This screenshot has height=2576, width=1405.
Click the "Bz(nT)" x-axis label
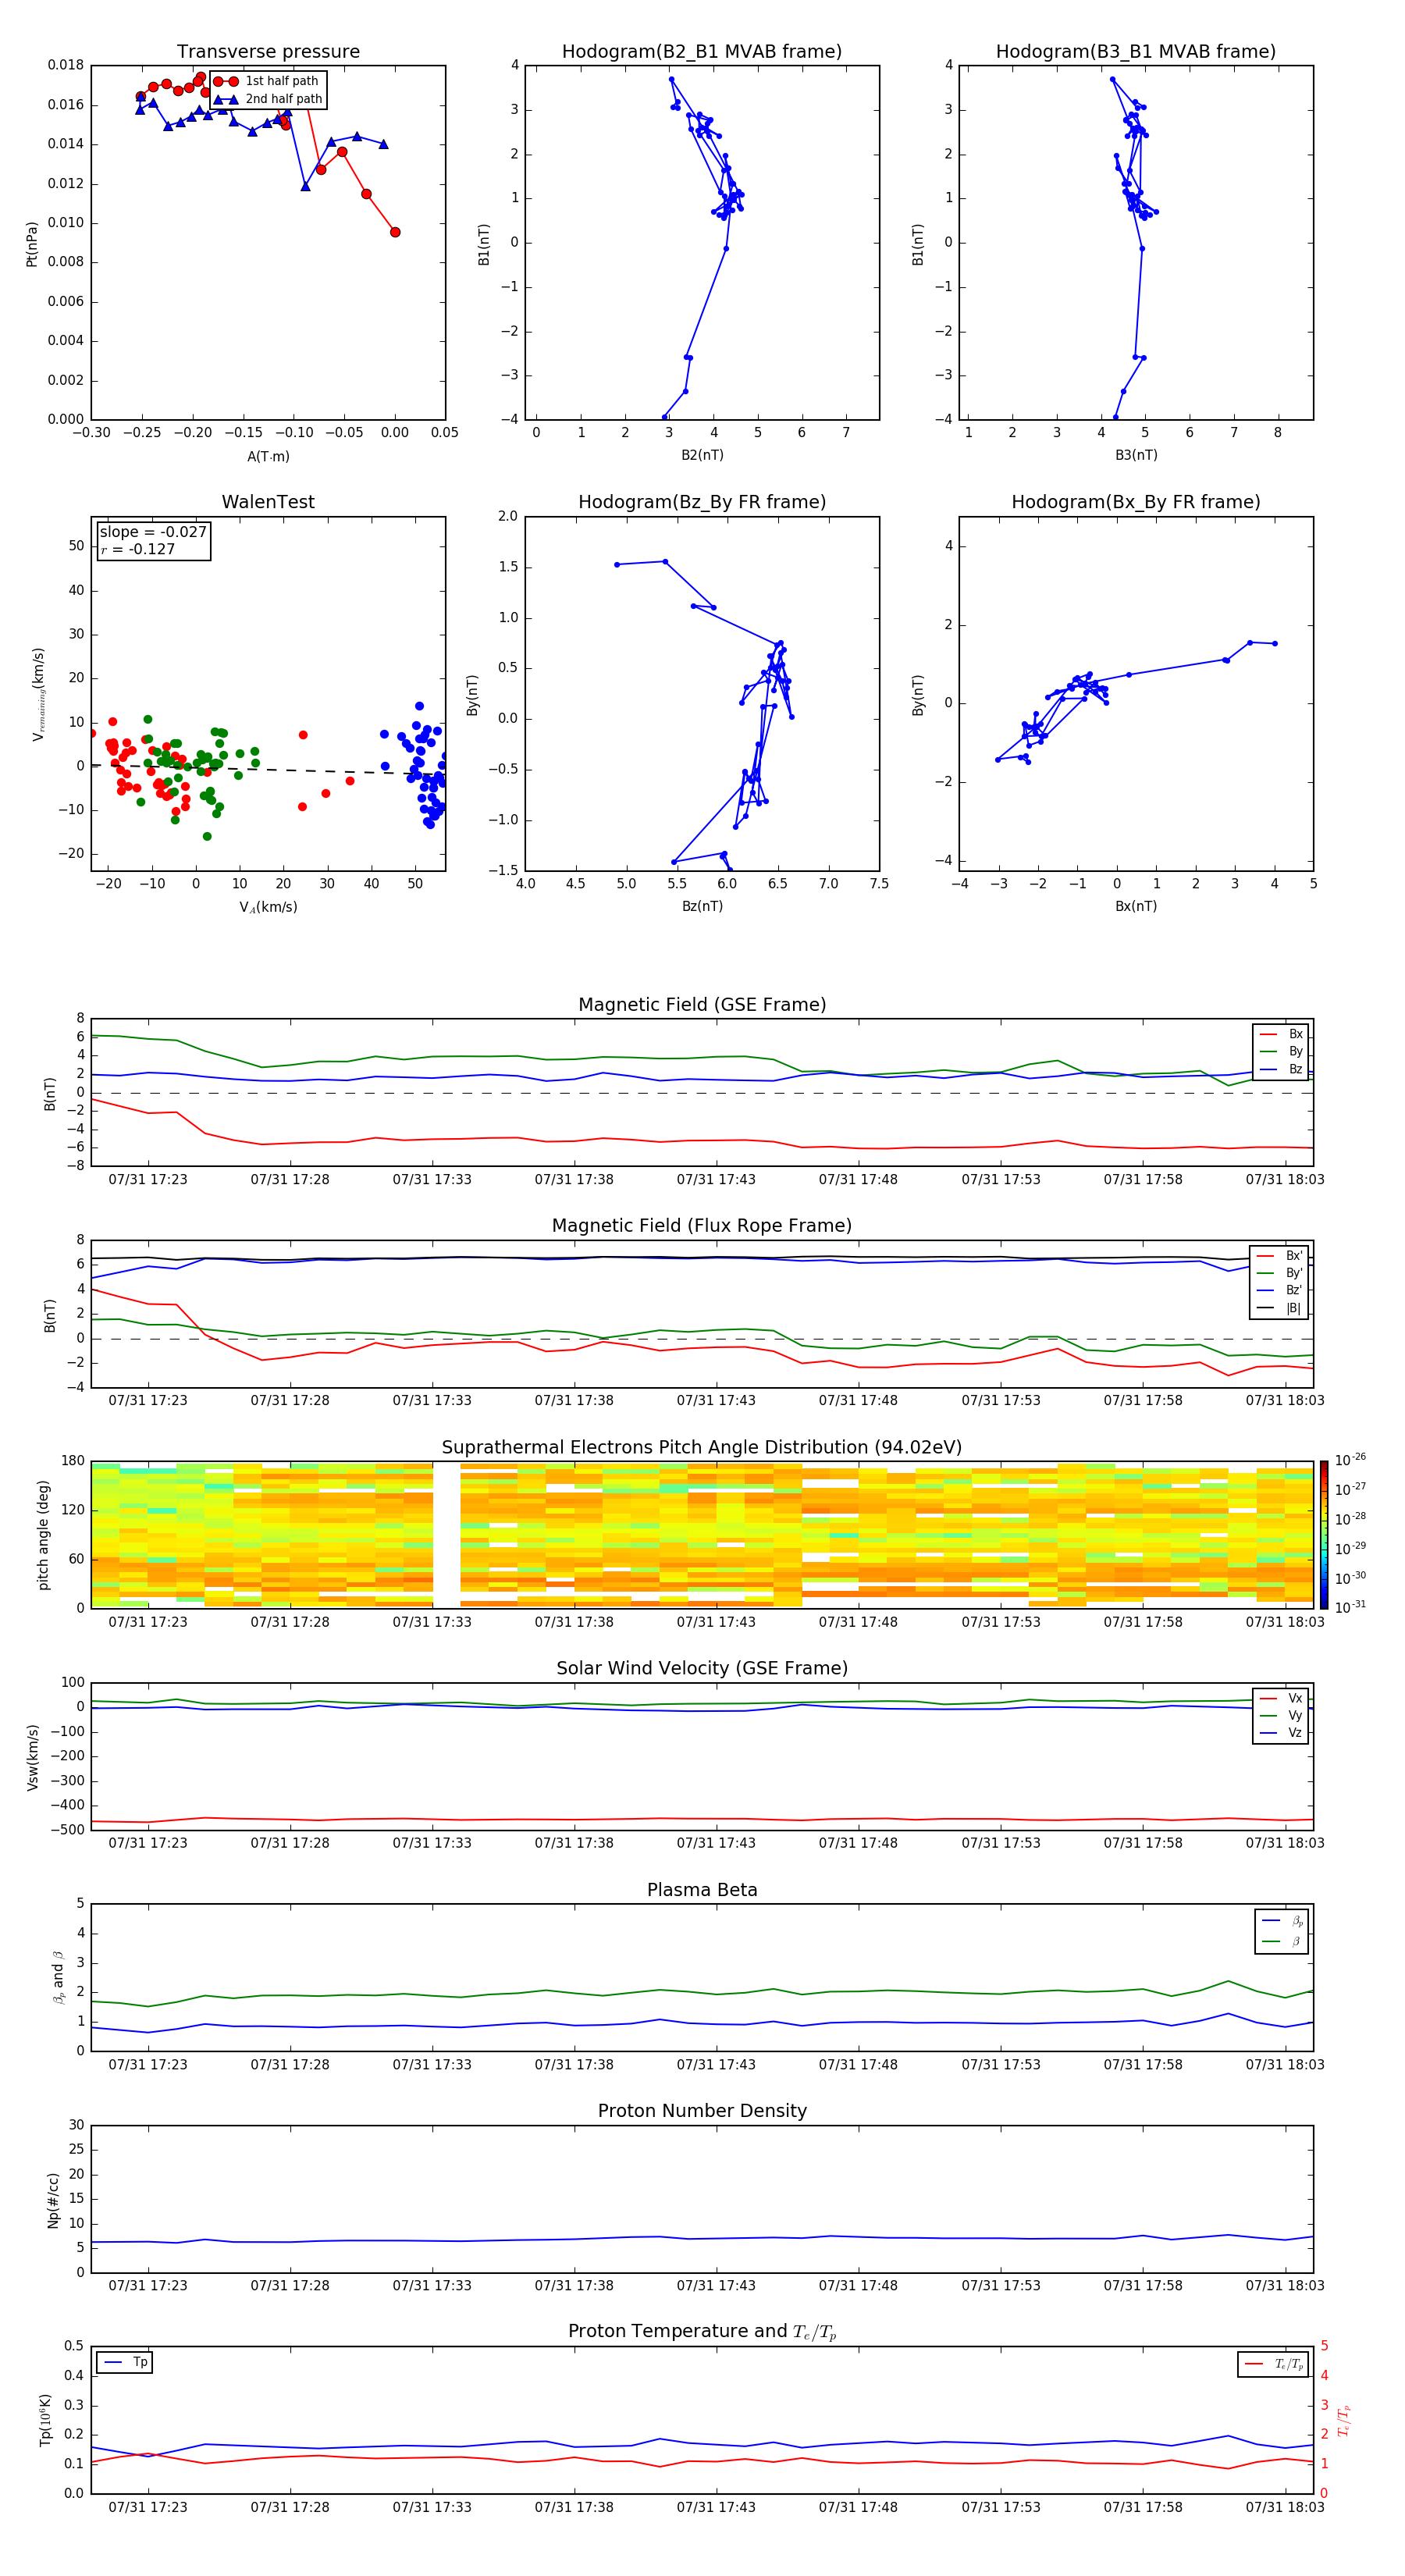click(x=702, y=906)
